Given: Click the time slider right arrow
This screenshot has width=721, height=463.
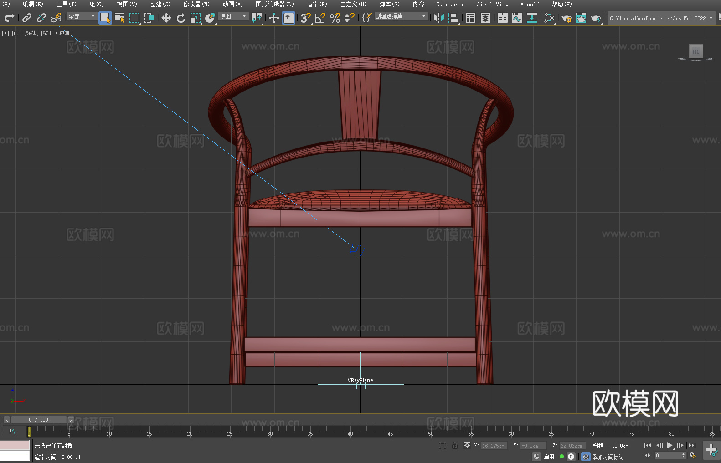Looking at the screenshot, I should pos(71,420).
